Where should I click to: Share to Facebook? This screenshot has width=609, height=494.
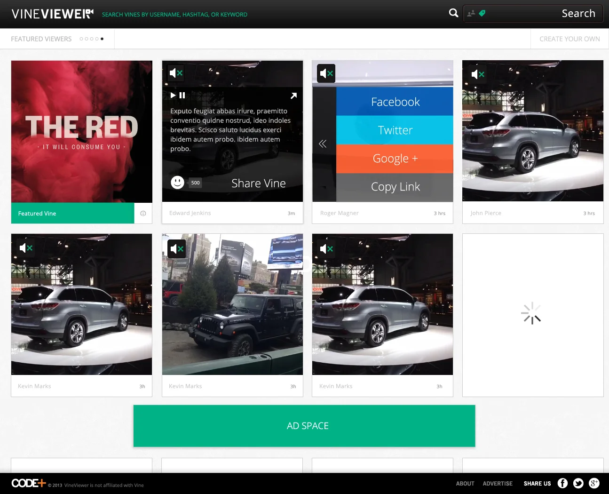pyautogui.click(x=395, y=102)
